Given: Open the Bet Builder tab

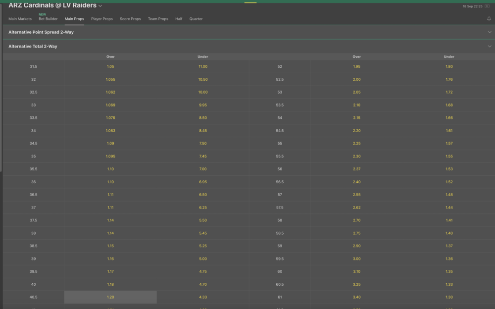Looking at the screenshot, I should [x=48, y=19].
